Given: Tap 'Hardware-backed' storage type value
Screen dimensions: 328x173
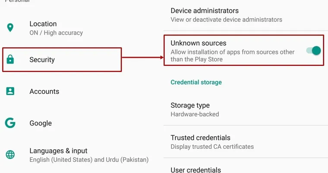Looking at the screenshot, I should 195,114.
